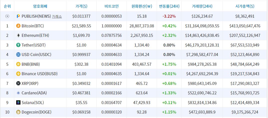Viewport: 268px width, 118px height.
Task: Select XRP price $0.349032
Action: pos(81,83)
